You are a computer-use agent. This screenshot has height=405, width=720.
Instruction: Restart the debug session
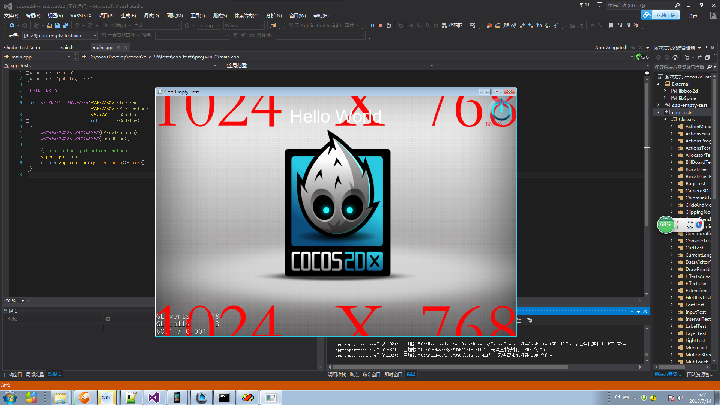pos(389,25)
